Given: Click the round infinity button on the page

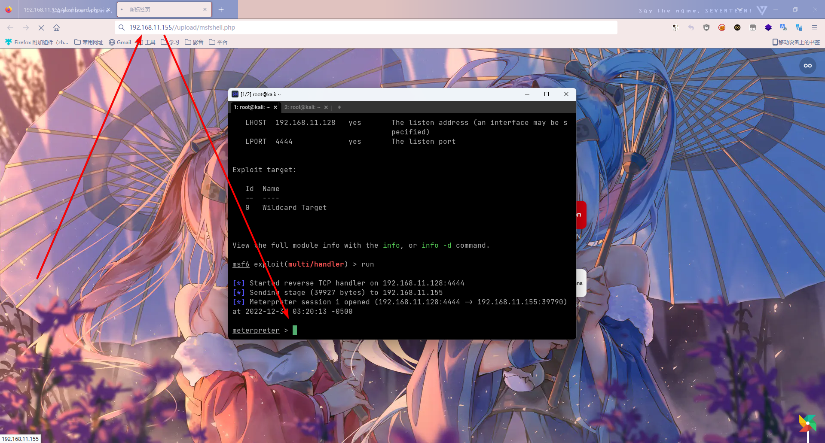Looking at the screenshot, I should 808,66.
